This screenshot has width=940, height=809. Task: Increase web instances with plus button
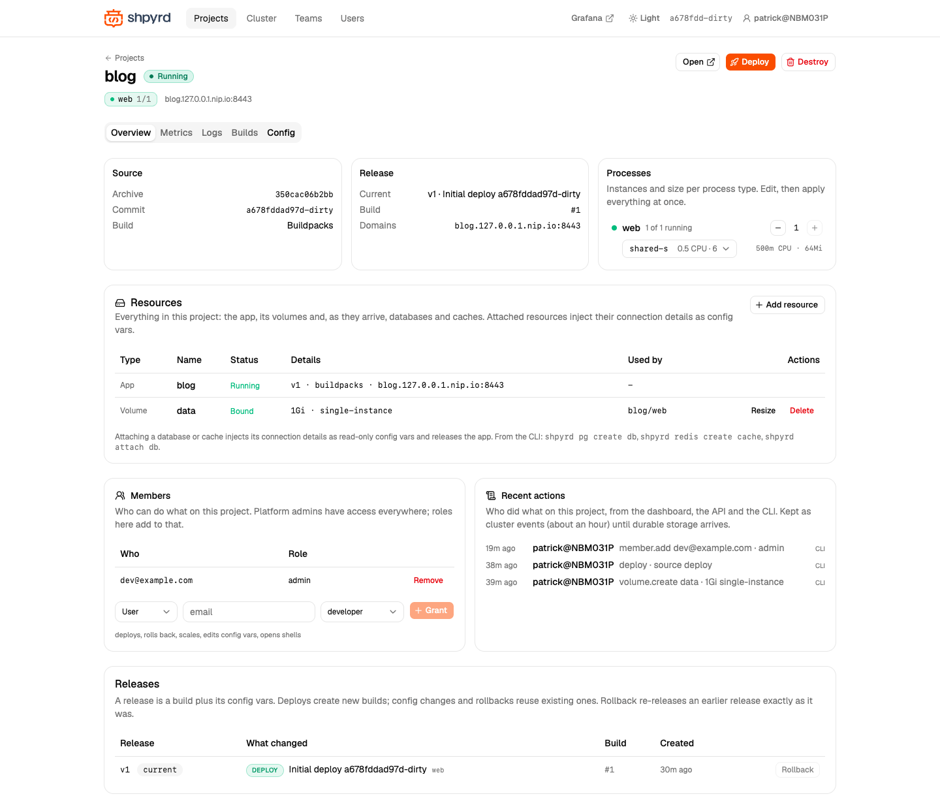pyautogui.click(x=815, y=228)
